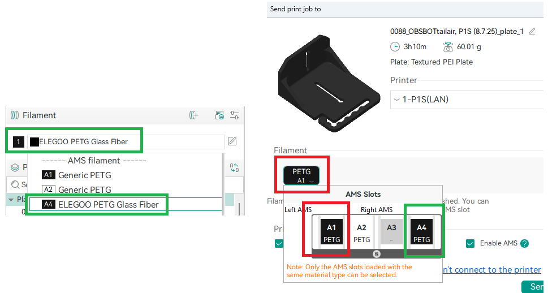Click the Send button
The width and height of the screenshot is (548, 293).
(x=534, y=287)
